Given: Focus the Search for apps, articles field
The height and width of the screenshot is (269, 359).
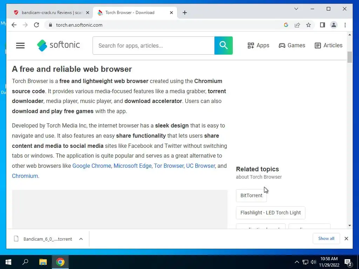Looking at the screenshot, I should (x=154, y=46).
